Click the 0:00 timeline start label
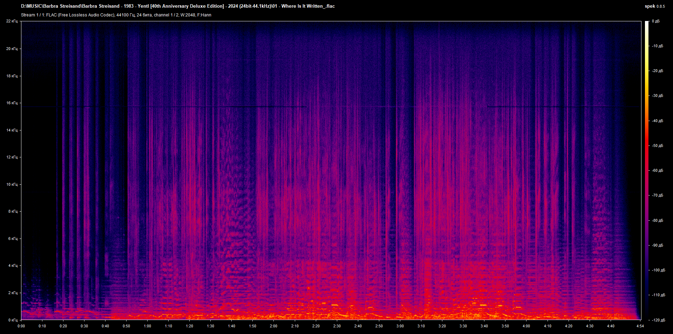Image resolution: width=673 pixels, height=334 pixels. 21,326
